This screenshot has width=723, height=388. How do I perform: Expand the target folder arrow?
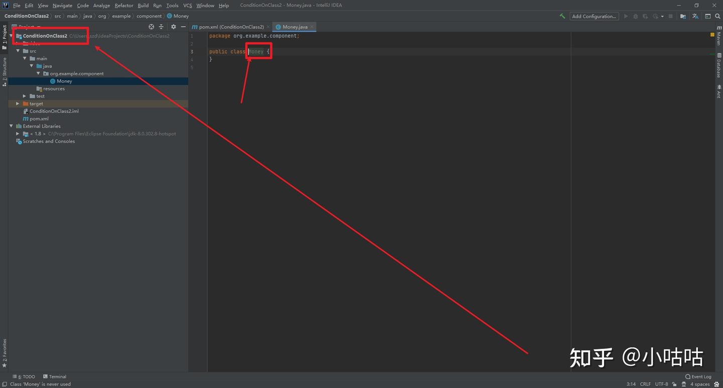tap(18, 104)
